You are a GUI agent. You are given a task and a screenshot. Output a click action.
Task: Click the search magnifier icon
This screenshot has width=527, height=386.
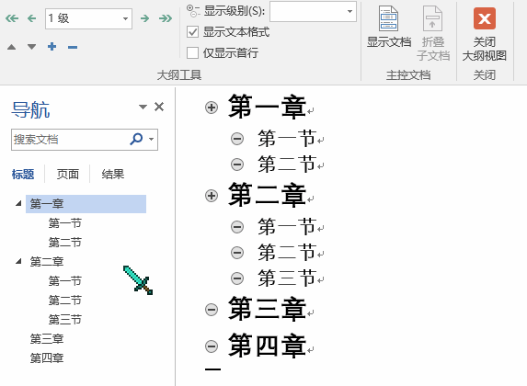(136, 139)
